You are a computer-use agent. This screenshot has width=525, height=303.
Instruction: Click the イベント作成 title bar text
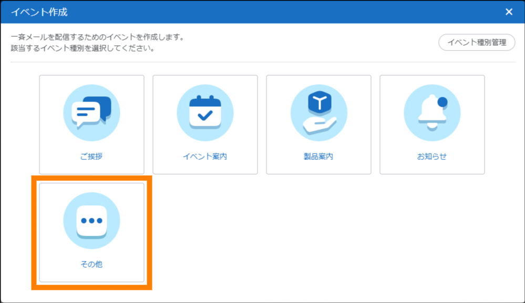(39, 12)
